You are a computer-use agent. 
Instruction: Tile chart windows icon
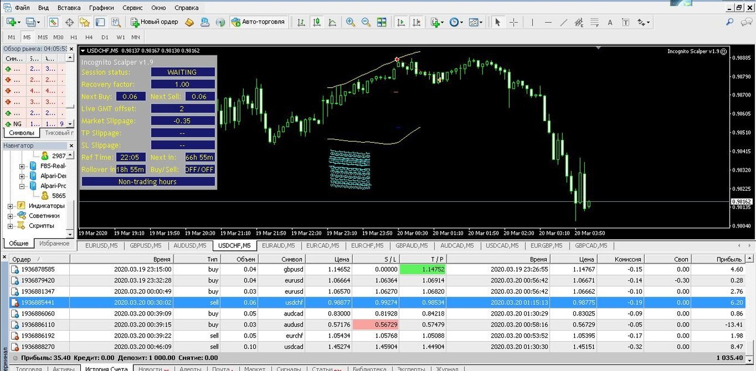(382, 22)
